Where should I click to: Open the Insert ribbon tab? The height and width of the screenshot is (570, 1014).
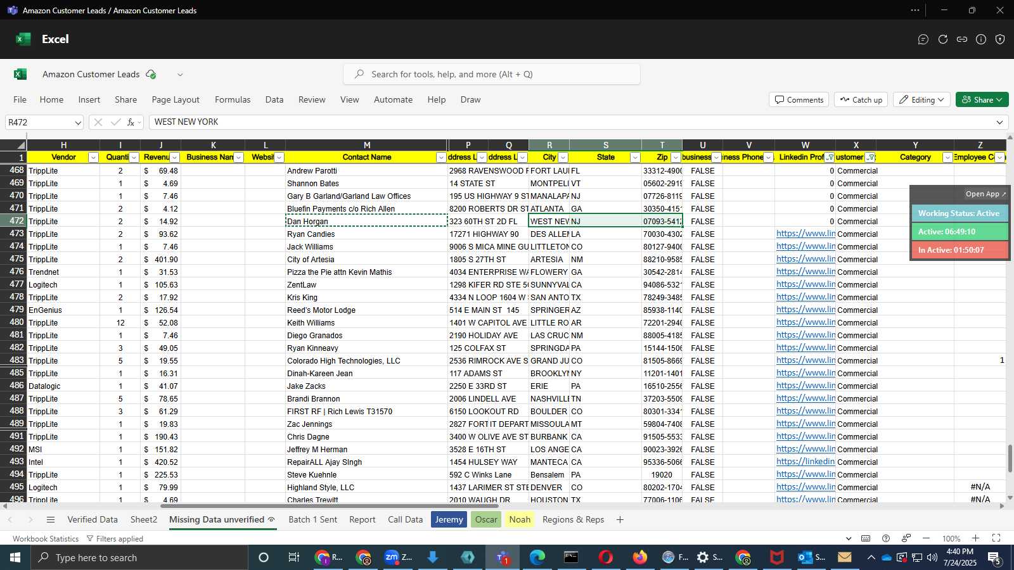[89, 99]
